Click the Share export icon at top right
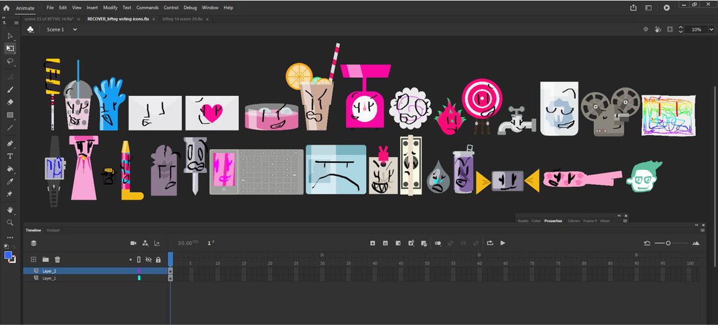Image resolution: width=718 pixels, height=325 pixels. [x=634, y=8]
